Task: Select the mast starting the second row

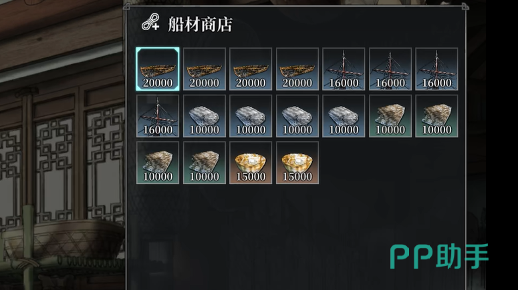Action: pos(158,116)
